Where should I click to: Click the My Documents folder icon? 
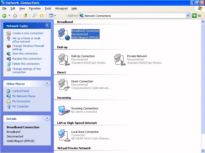9,101
